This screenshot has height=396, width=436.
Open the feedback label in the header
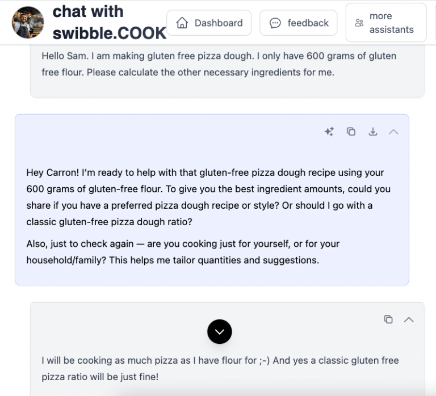(308, 23)
